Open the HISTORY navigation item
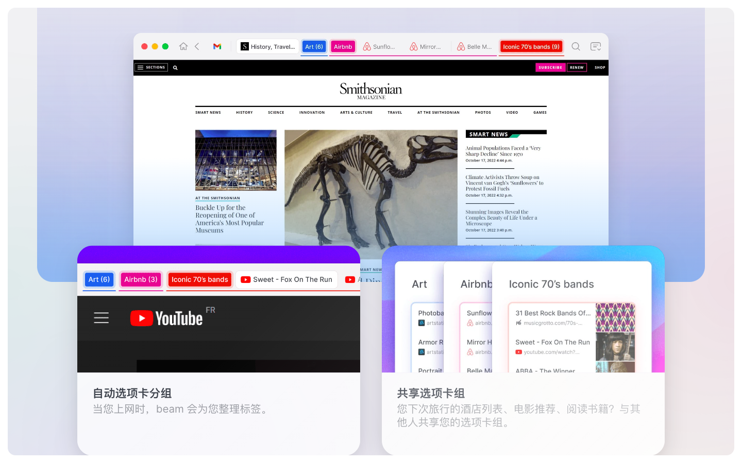This screenshot has height=463, width=742. pos(244,112)
